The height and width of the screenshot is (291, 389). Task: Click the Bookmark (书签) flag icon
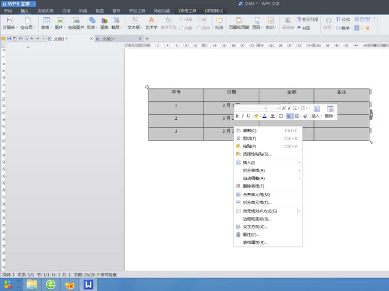point(299,28)
